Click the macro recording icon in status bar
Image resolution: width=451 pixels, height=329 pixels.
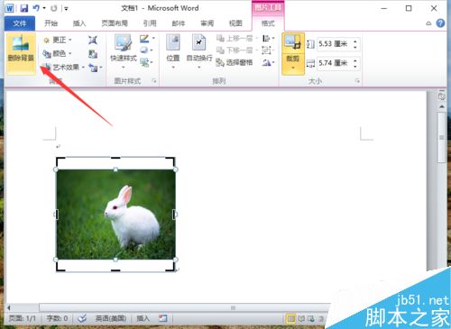click(x=163, y=318)
